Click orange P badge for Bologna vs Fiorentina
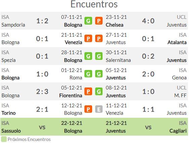This screenshot has height=143, width=189. [88, 92]
